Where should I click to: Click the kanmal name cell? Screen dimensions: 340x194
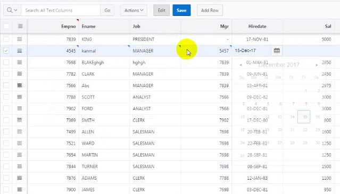pos(104,50)
